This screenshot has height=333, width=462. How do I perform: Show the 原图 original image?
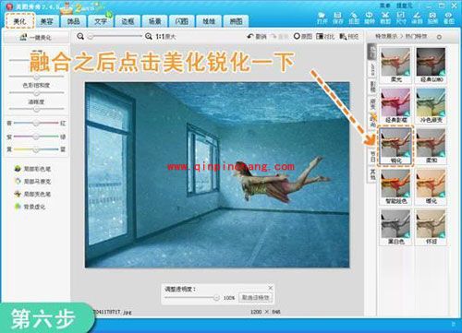click(303, 36)
